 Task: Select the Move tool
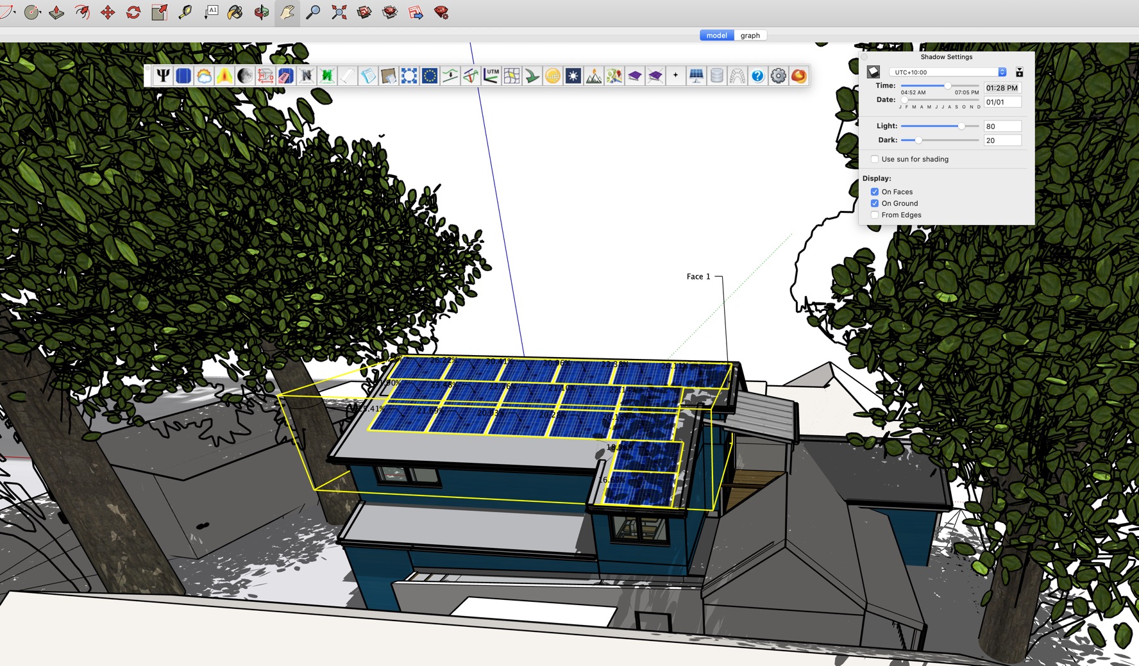tap(108, 12)
